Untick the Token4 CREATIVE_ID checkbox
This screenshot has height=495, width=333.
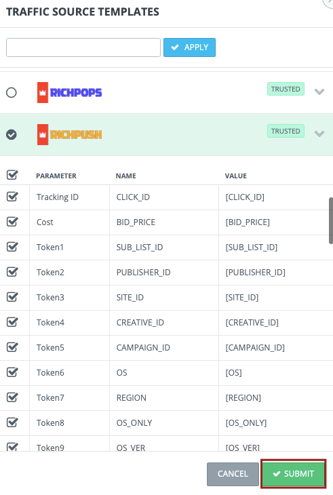click(x=12, y=322)
